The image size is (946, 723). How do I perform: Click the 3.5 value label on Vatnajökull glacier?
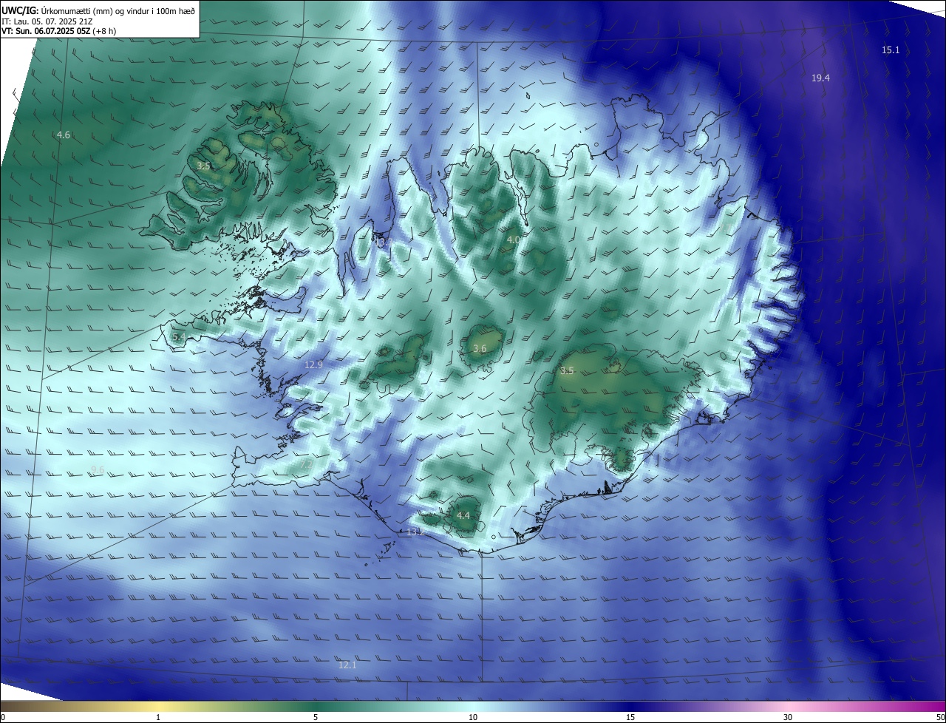567,370
